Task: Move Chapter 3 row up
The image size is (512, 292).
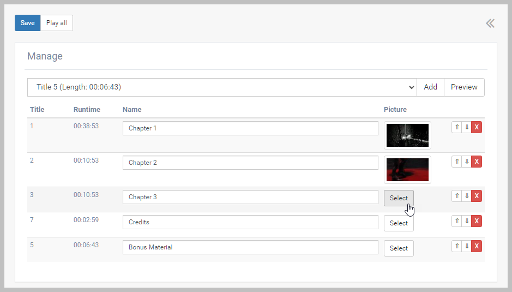Action: click(457, 196)
